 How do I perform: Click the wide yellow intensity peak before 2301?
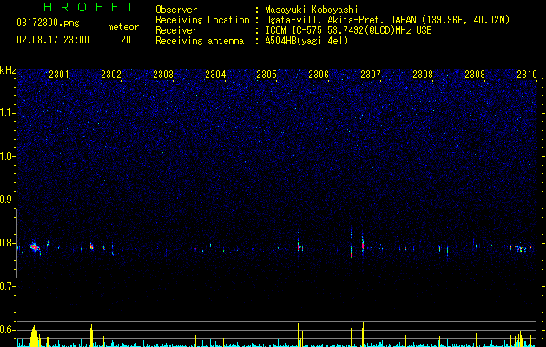(x=34, y=337)
